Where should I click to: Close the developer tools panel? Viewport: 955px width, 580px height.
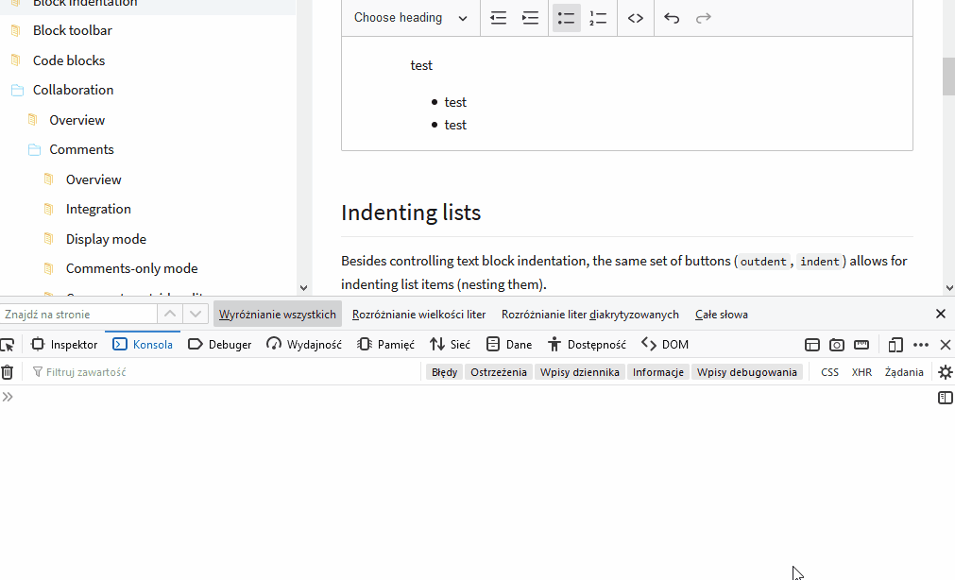tap(946, 345)
